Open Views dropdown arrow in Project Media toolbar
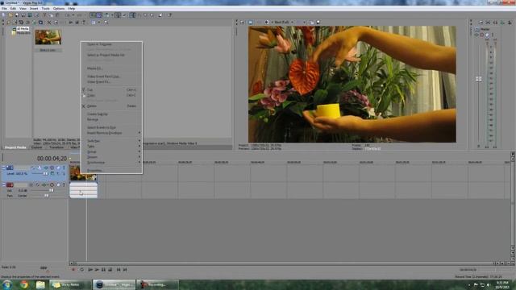Screen dimensions: 516x290 (x=99, y=23)
